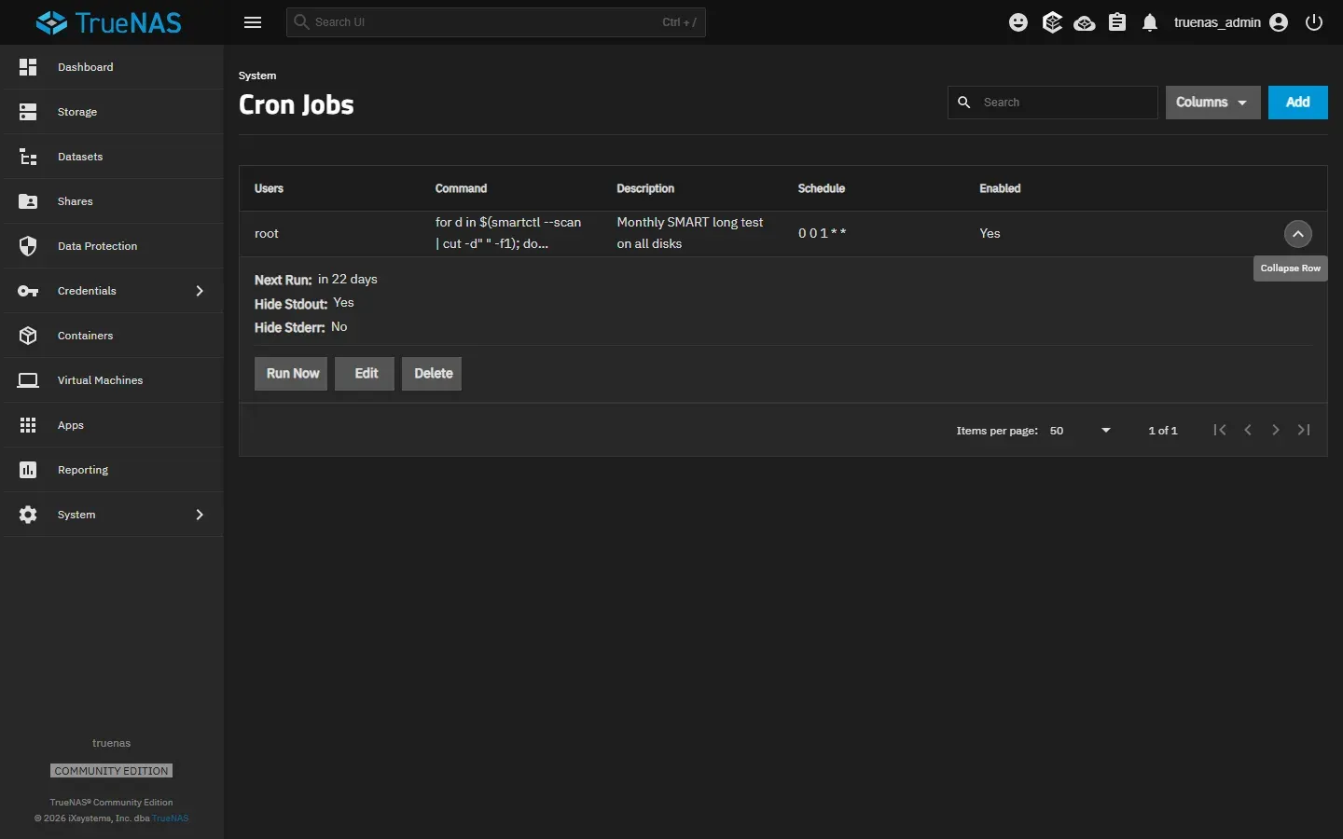Viewport: 1343px width, 839px height.
Task: Click the Add cron job button
Action: tap(1297, 103)
